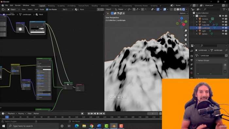Toggle visibility of Sphere in outliner
Viewport: 229px width, 129px height.
click(223, 34)
